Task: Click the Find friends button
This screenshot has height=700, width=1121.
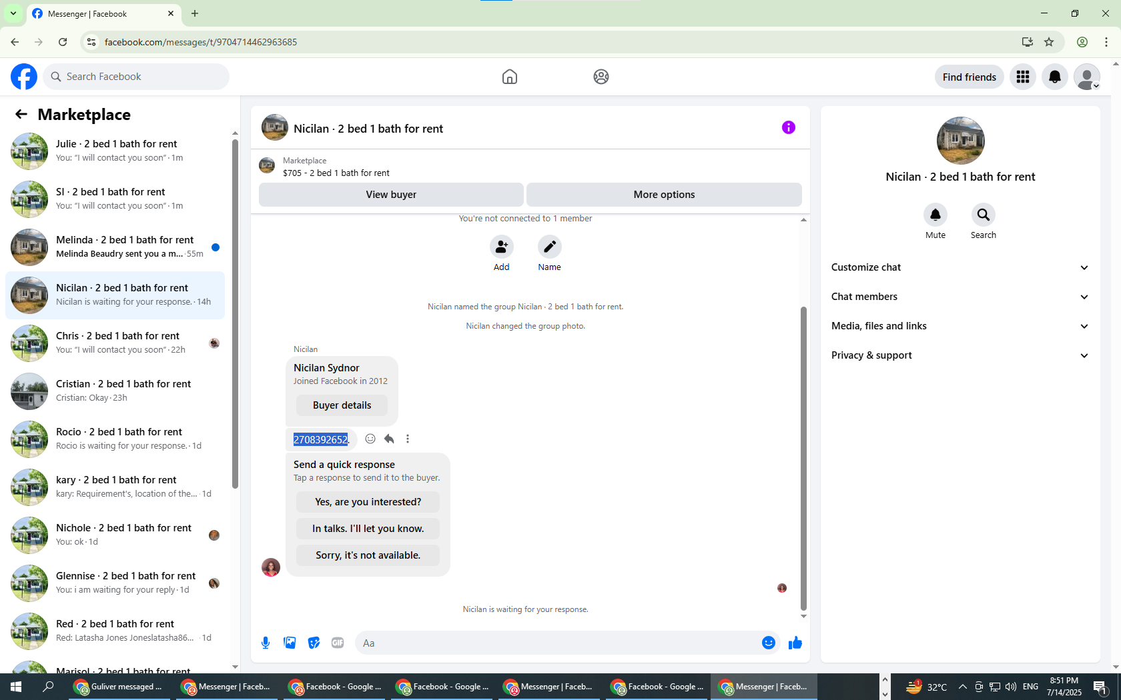Action: coord(970,77)
